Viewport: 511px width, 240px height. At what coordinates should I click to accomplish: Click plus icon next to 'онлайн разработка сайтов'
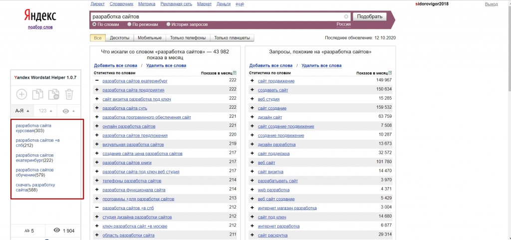pos(97,126)
